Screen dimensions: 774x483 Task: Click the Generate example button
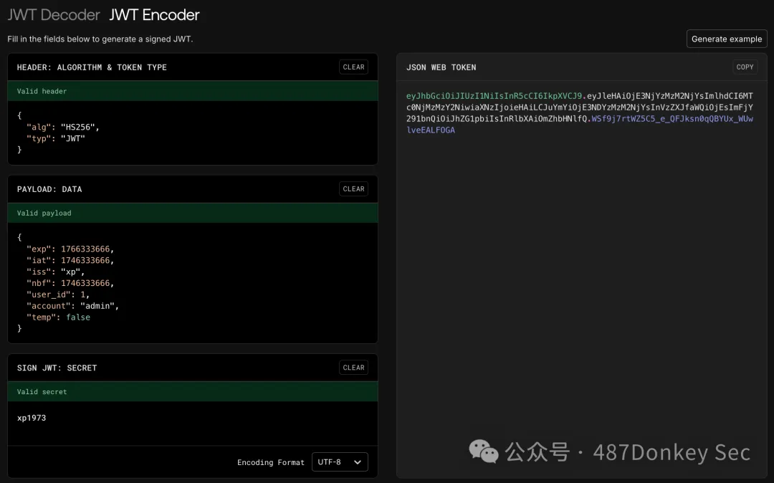pos(726,39)
